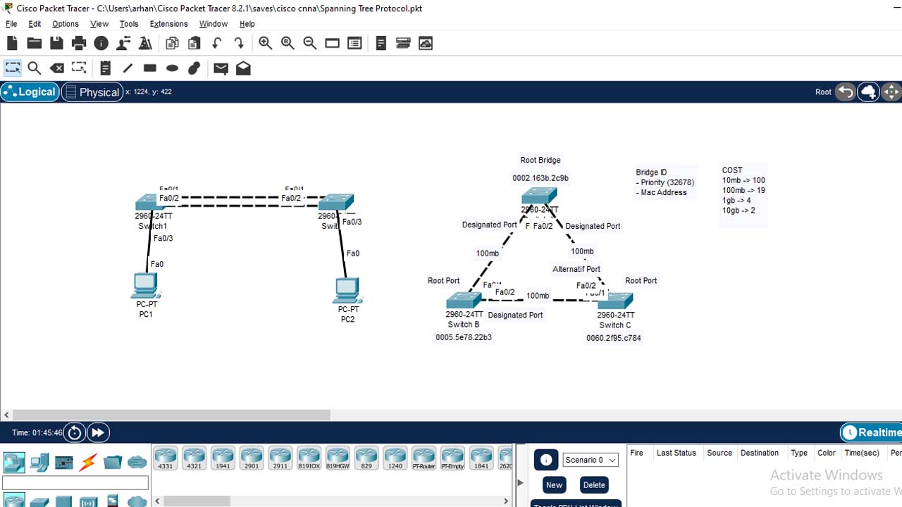
Task: Zoom in on the workspace
Action: 266,44
